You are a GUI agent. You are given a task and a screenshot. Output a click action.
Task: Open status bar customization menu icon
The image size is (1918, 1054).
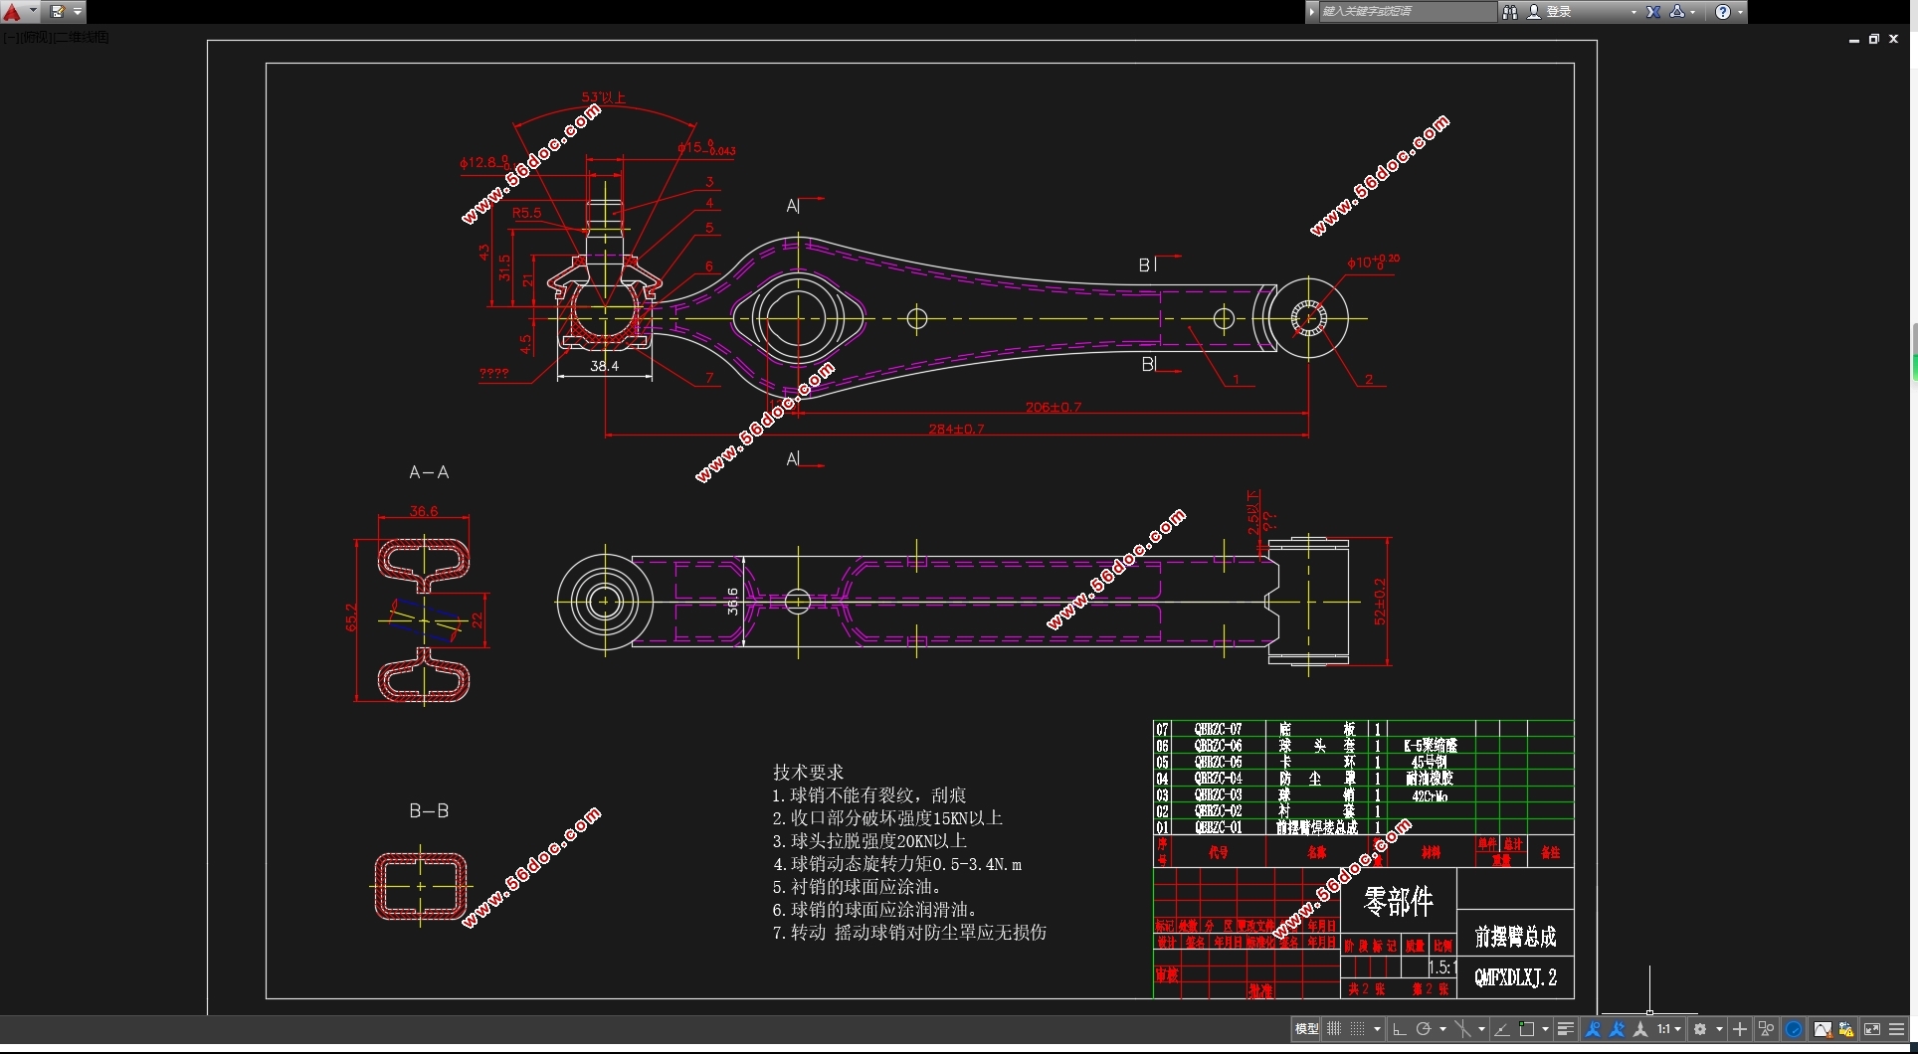coord(1896,1029)
